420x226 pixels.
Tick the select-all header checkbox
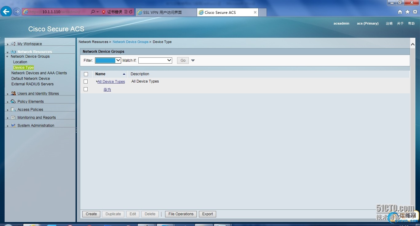(x=86, y=74)
